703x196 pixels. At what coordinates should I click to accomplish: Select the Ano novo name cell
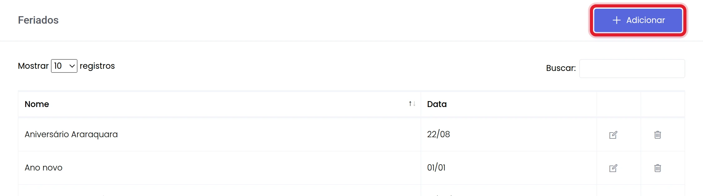[219, 168]
